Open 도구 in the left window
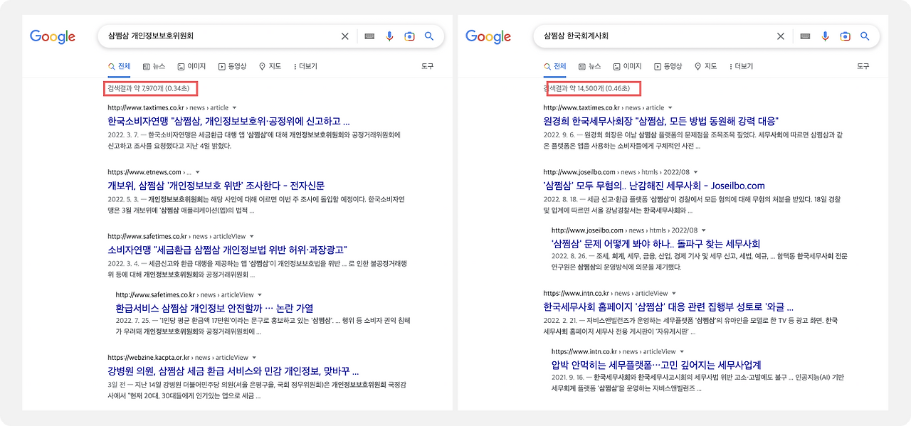Image resolution: width=911 pixels, height=426 pixels. point(427,66)
